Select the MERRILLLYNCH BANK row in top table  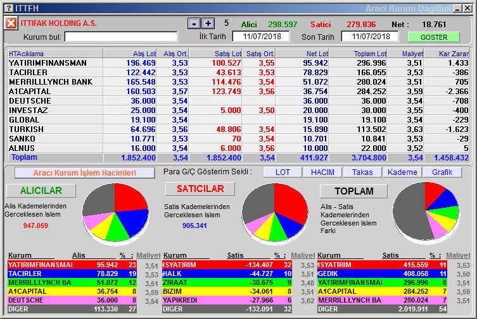[238, 82]
